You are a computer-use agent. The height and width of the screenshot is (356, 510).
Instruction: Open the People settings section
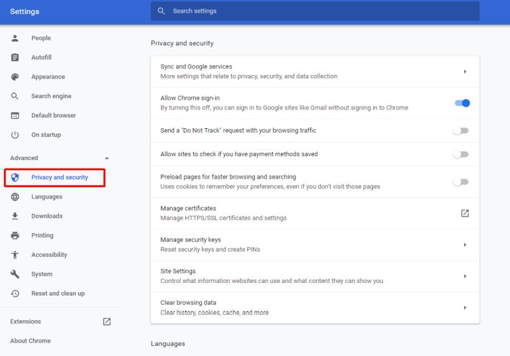pos(41,38)
